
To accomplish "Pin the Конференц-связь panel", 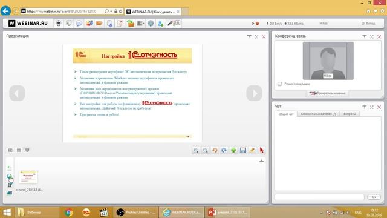I will pyautogui.click(x=364, y=36).
